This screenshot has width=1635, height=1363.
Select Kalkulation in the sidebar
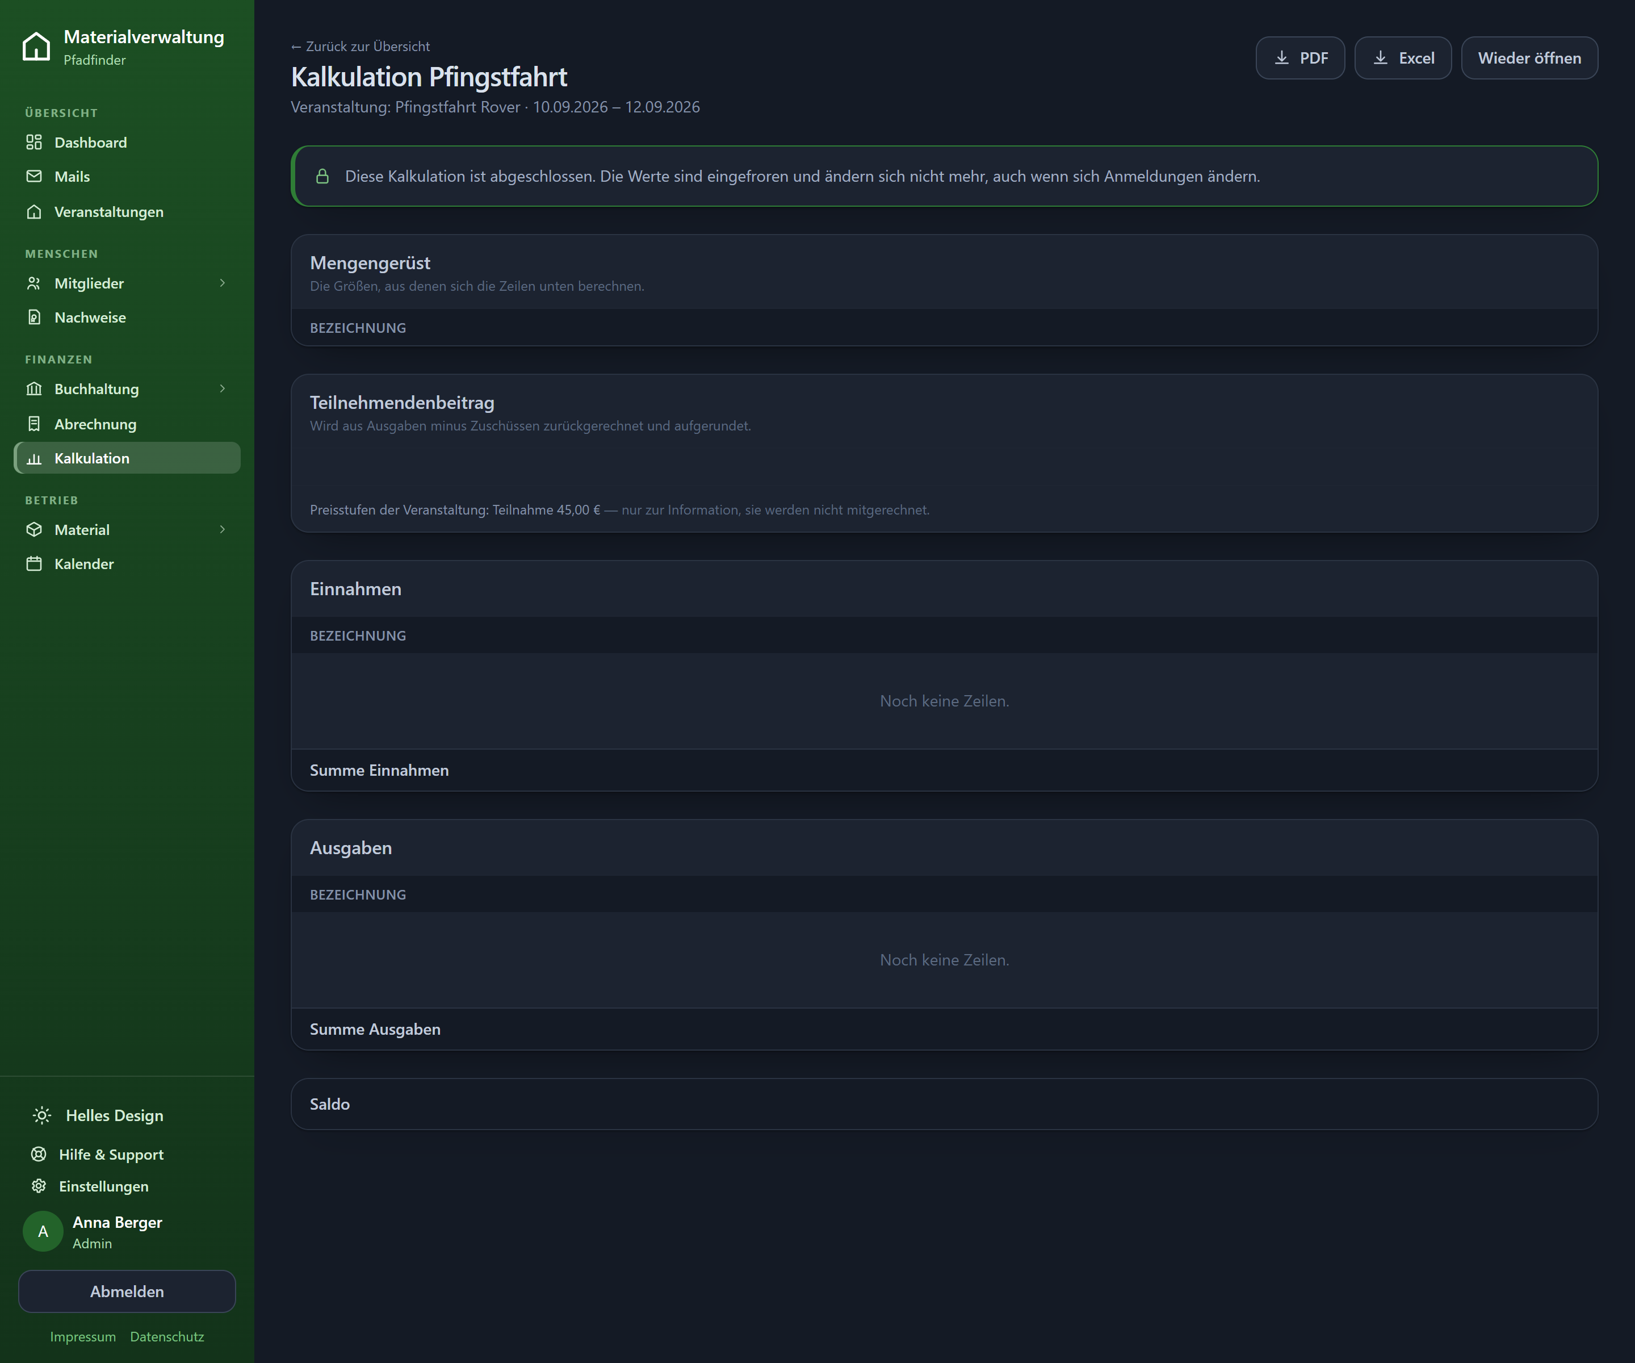(127, 458)
